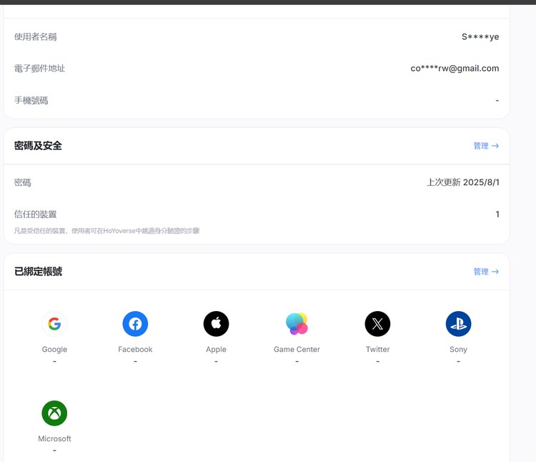Select the 使用者名稱 field label

click(36, 37)
